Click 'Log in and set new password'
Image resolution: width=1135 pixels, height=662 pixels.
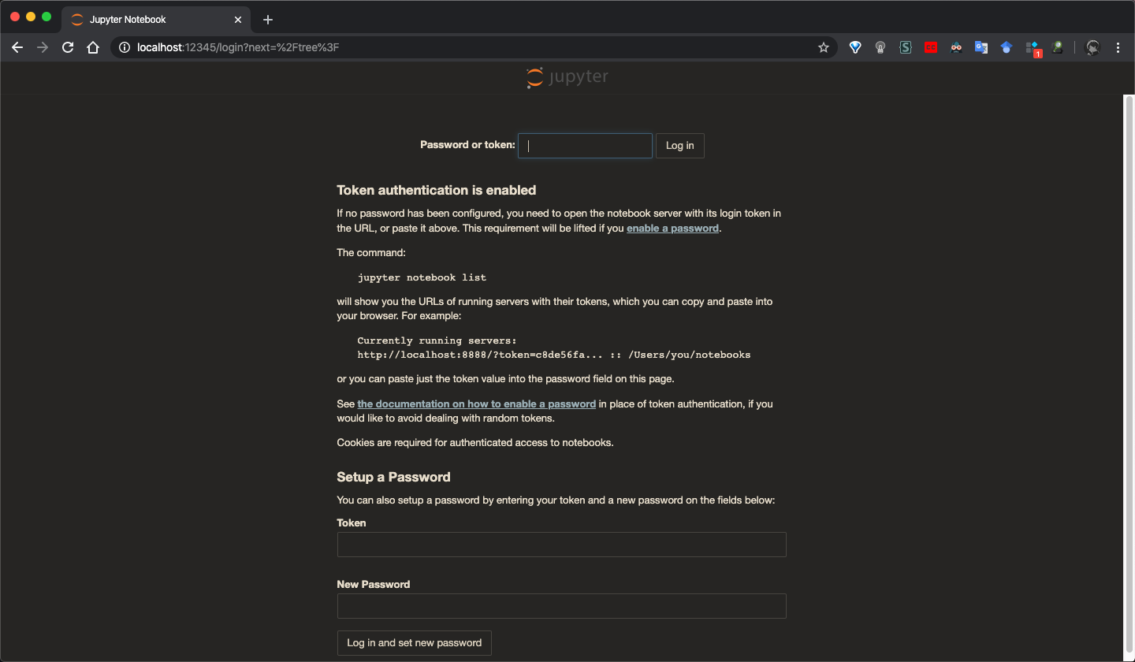[415, 643]
